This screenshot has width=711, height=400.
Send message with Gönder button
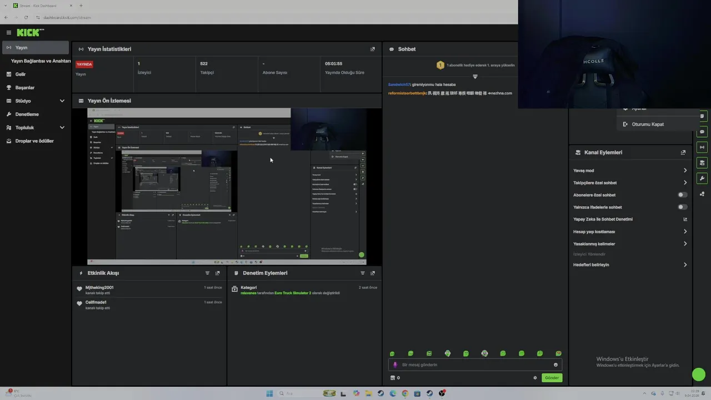tap(552, 378)
